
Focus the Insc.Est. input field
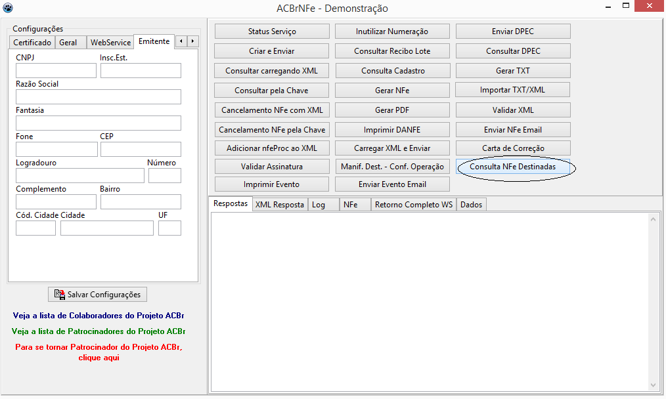click(141, 70)
